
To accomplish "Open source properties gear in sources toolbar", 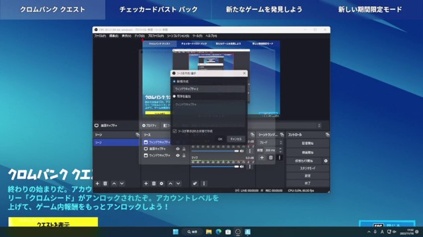I will coord(161,184).
